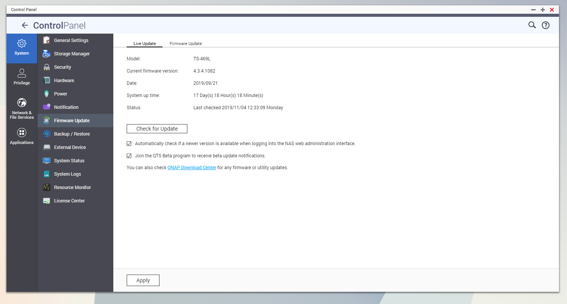Screen dimensions: 567x304
Task: Click firmware version 4.3.4.1082
Action: [x=204, y=71]
